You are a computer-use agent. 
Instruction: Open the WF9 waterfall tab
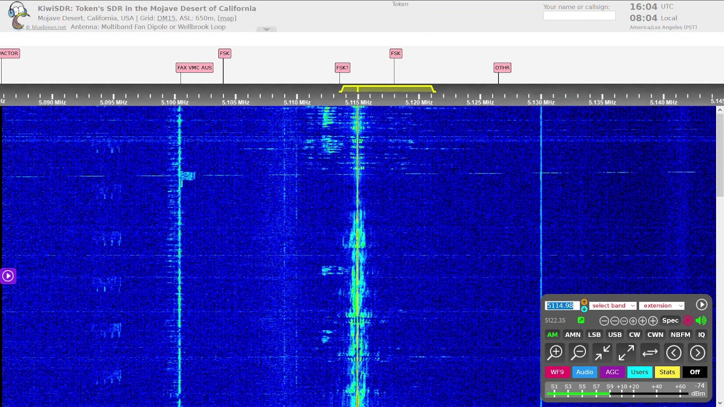coord(557,372)
